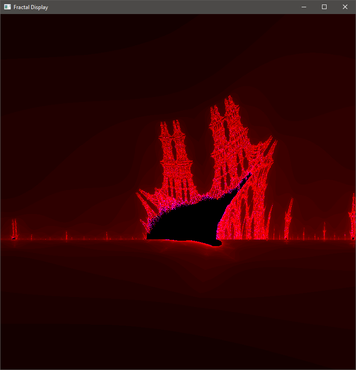This screenshot has width=356, height=370.
Task: Click the Fractal Display title text
Action: tap(31, 7)
